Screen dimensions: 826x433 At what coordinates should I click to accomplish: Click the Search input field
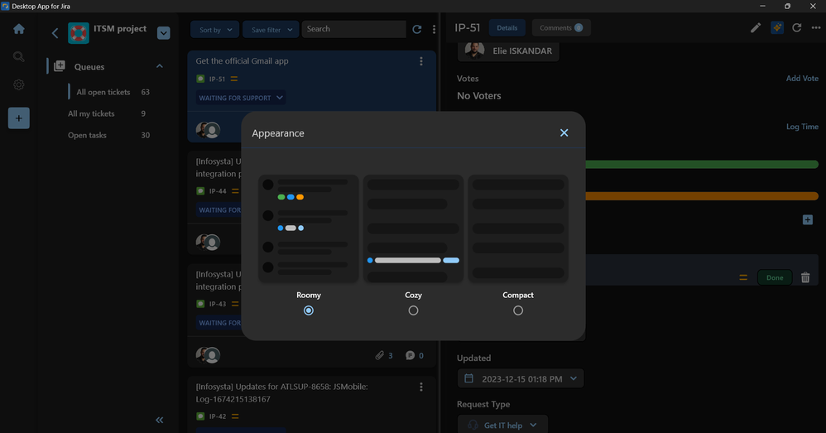pos(354,30)
